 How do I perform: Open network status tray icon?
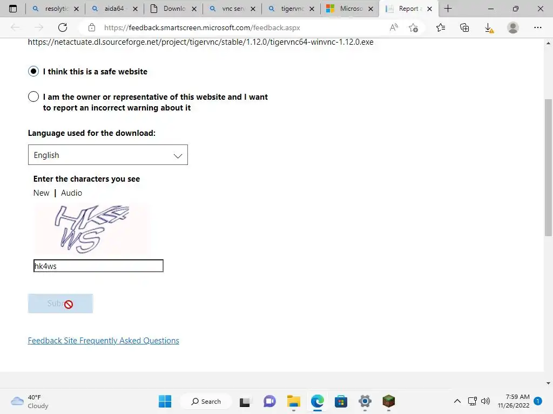point(472,401)
